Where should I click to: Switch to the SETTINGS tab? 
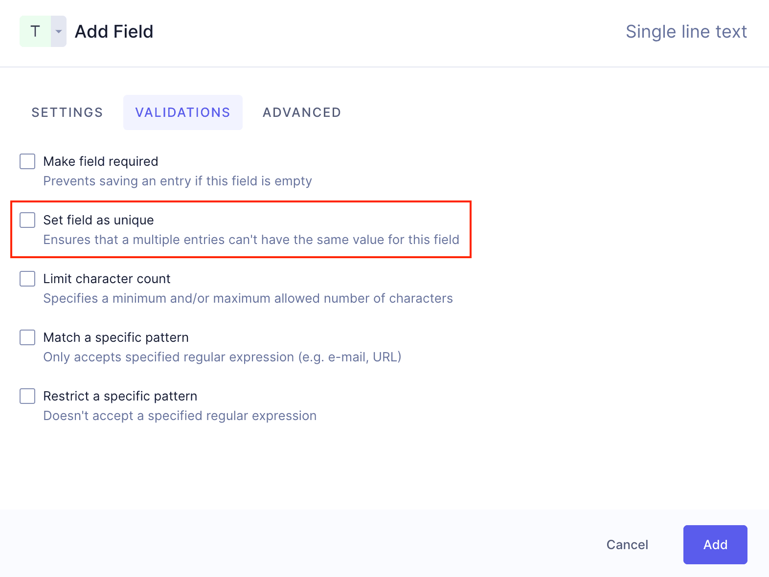(67, 112)
